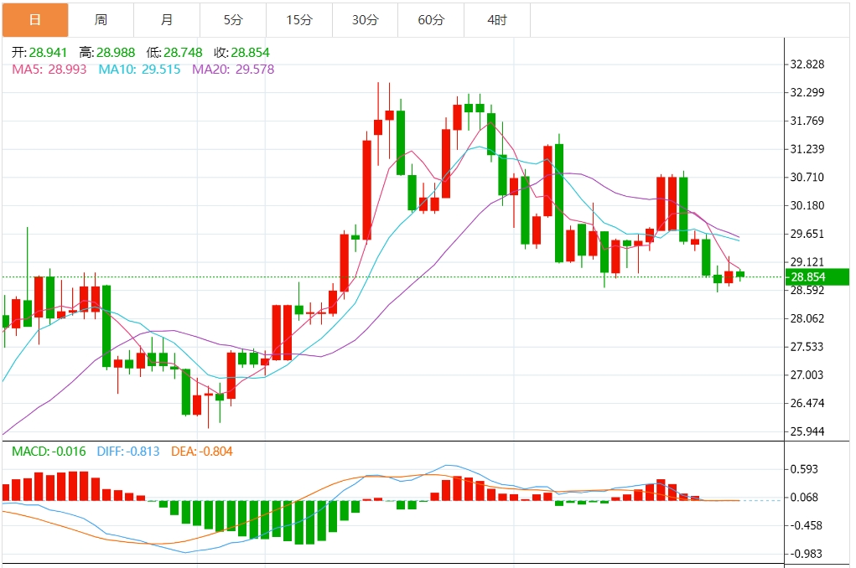Click the 30.710 price axis label

click(807, 178)
